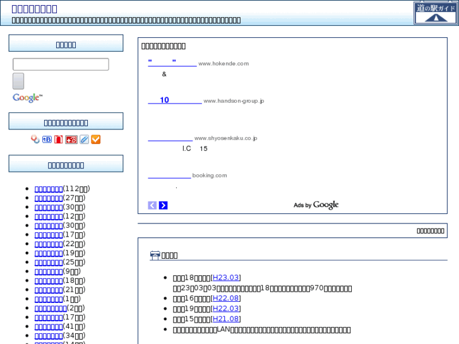459x344 pixels.
Task: Click the Google Bookmarks stars icon
Action: coord(35,139)
